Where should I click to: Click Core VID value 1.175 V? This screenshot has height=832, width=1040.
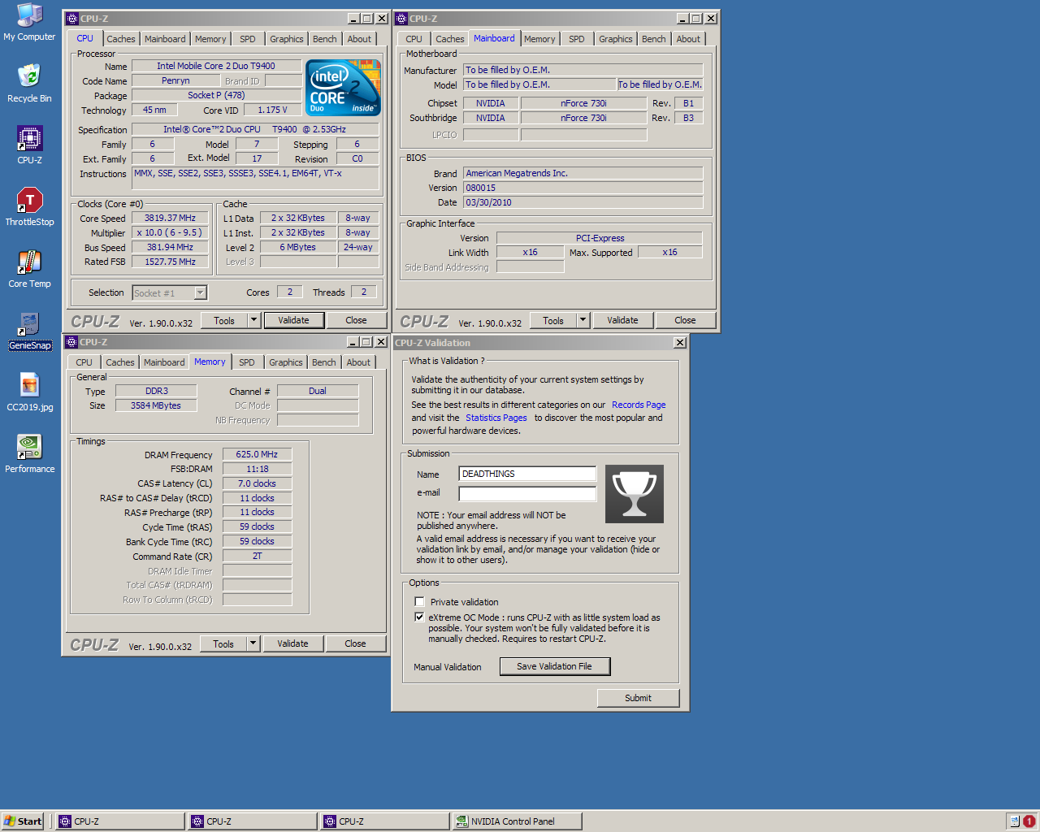(x=273, y=110)
